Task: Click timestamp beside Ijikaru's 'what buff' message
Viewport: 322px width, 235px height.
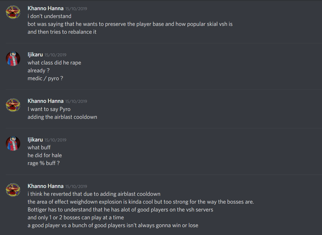Action: tap(56, 140)
